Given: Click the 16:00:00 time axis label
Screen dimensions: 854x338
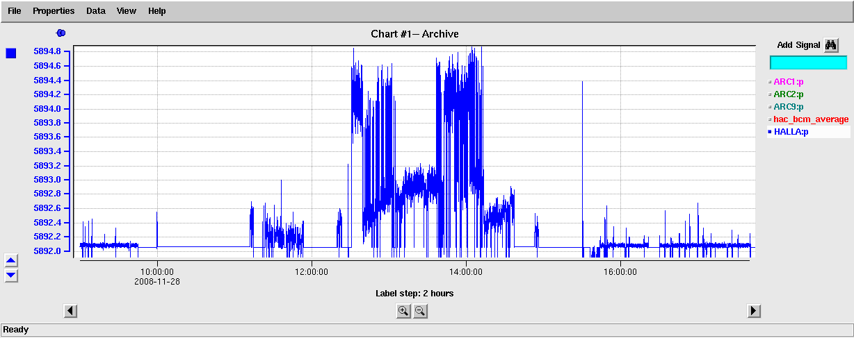Looking at the screenshot, I should (620, 272).
